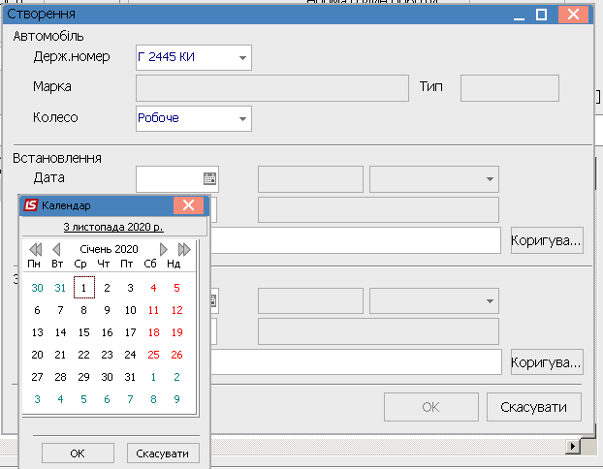Viewport: 603px width, 469px height.
Task: Select December 30 shown in teal
Action: [37, 288]
